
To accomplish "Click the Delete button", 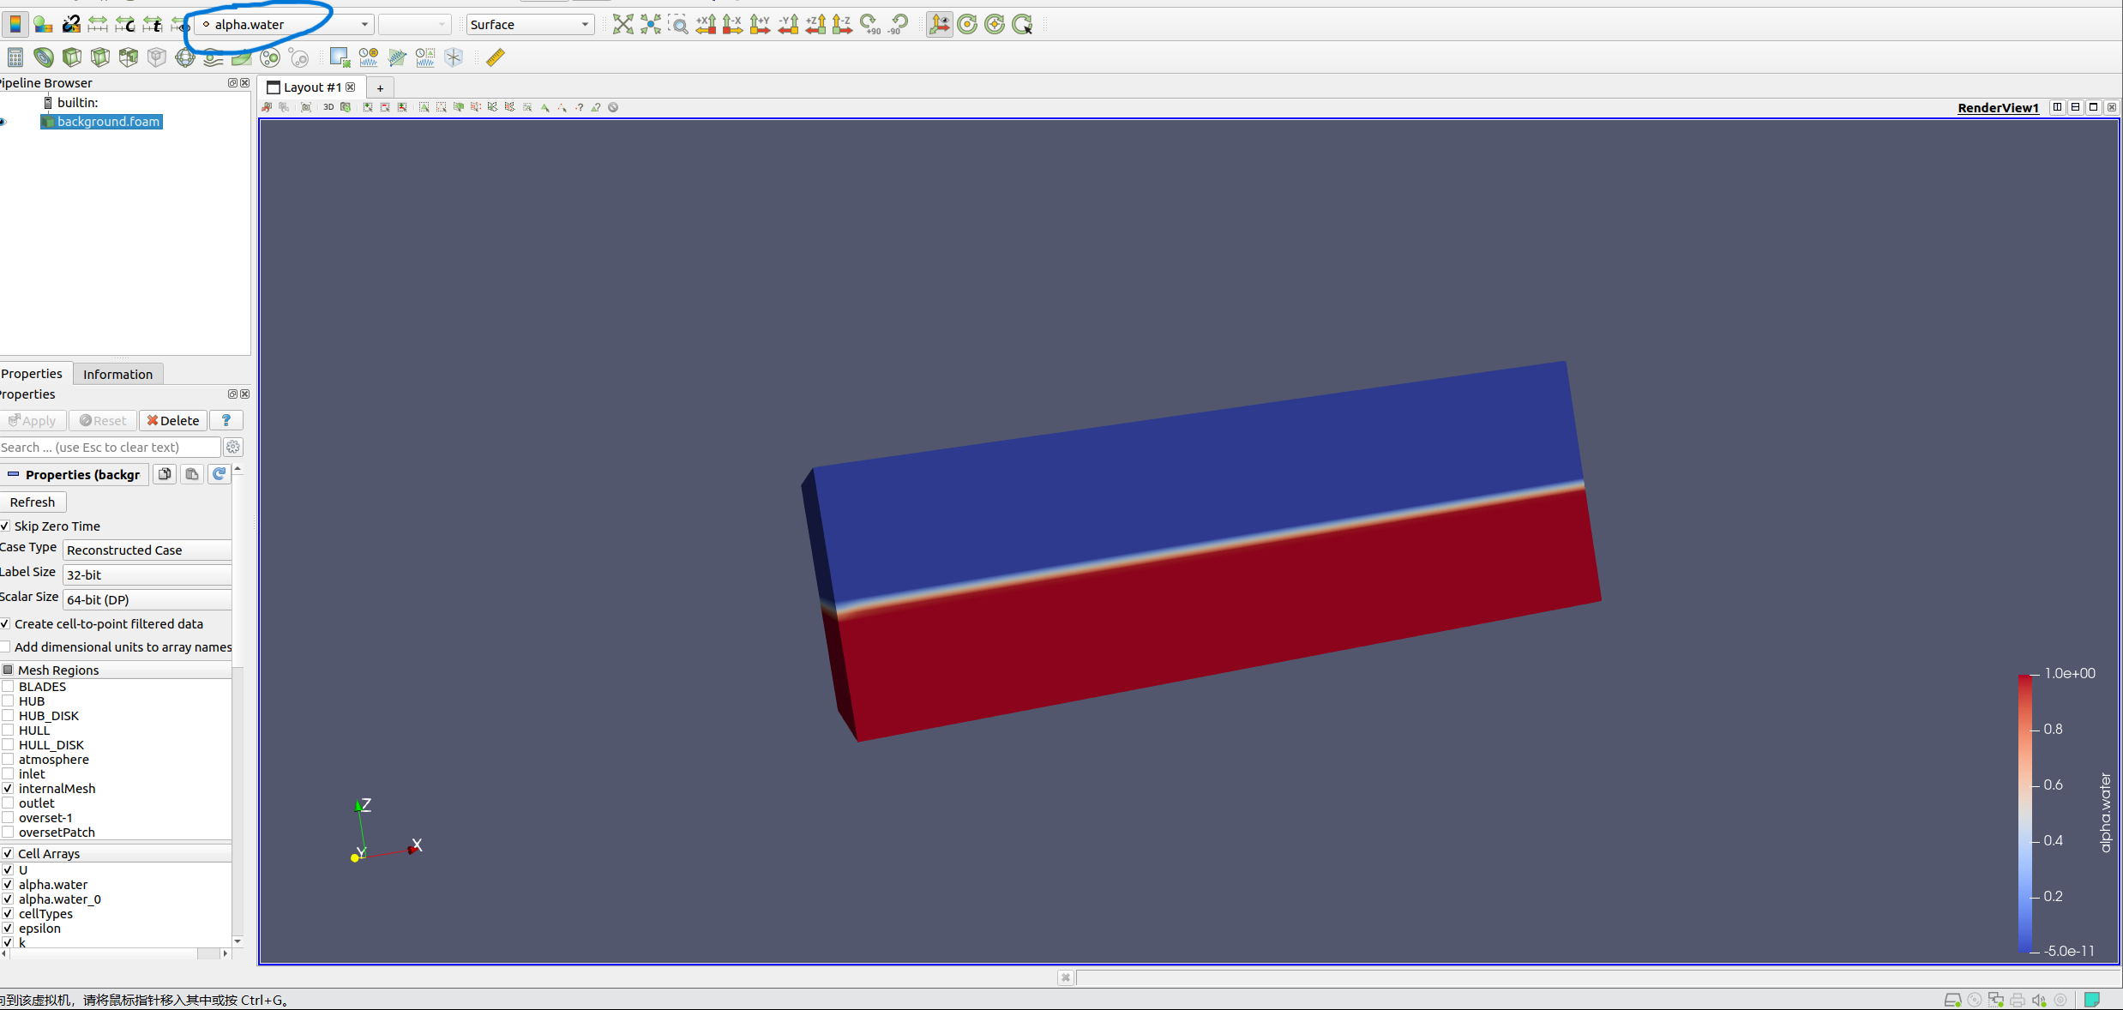I will [173, 420].
